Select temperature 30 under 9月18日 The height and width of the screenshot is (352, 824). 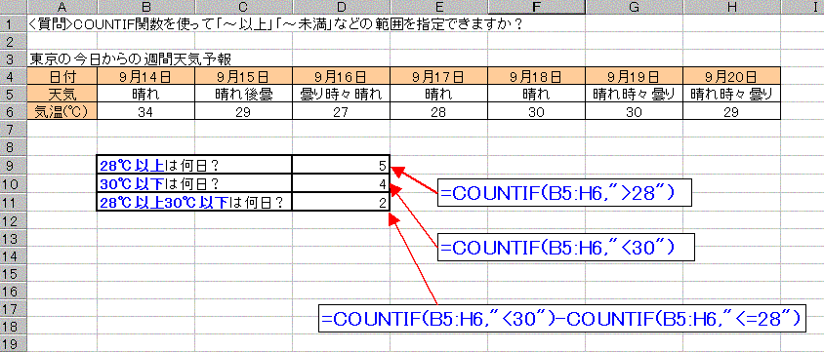tap(536, 111)
